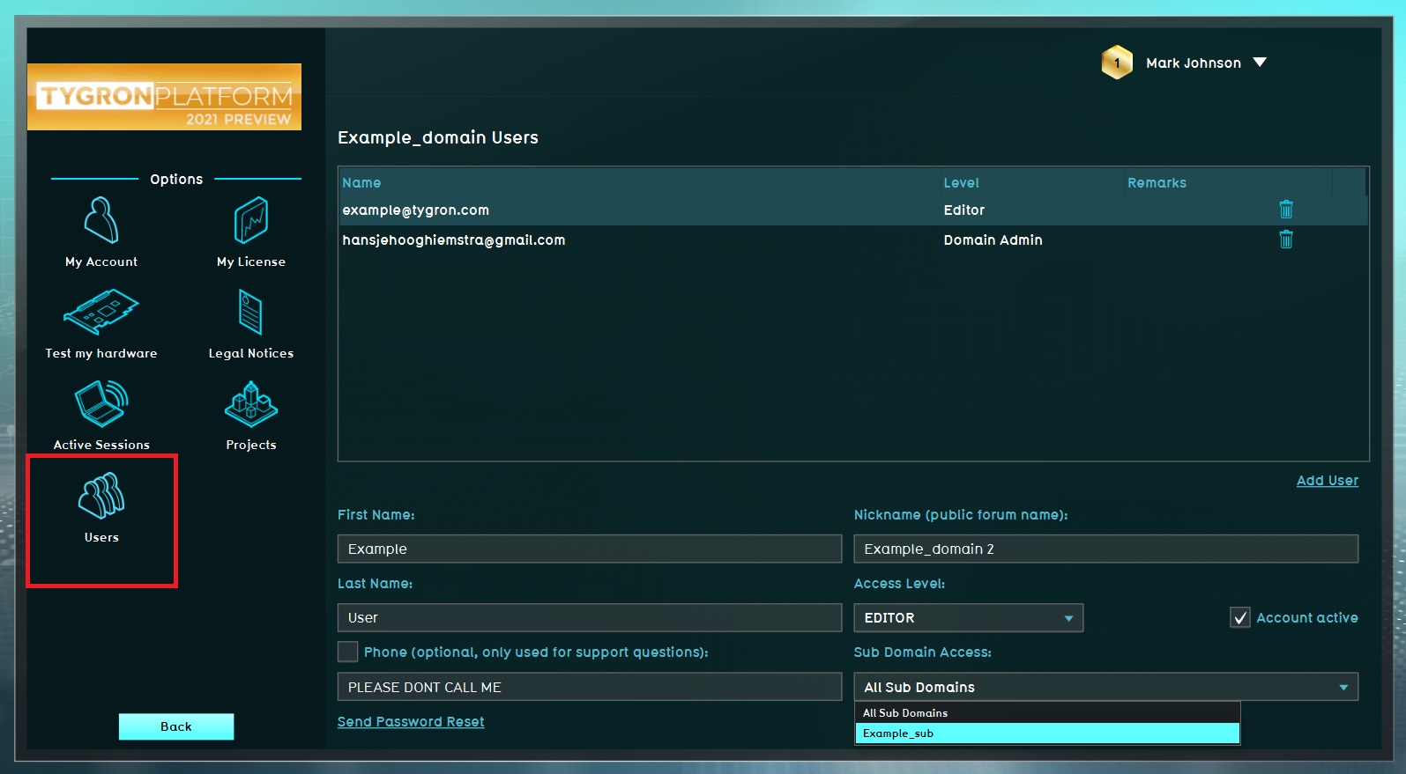Choose All Sub Domains list option

click(1046, 713)
